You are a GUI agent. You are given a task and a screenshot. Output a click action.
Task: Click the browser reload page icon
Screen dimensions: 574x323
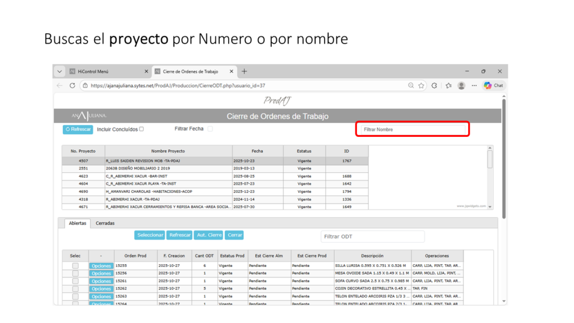(72, 86)
